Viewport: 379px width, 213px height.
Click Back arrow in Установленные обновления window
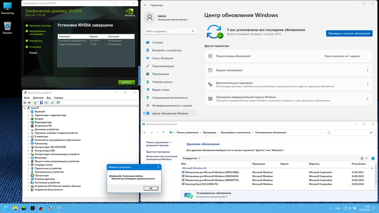pyautogui.click(x=144, y=133)
